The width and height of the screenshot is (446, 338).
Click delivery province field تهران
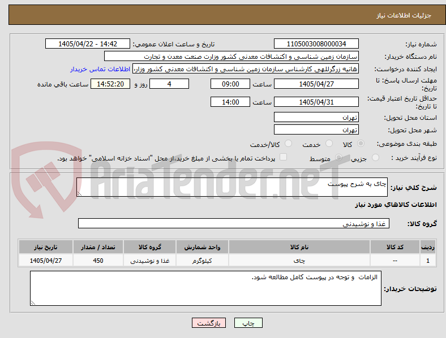(316, 117)
